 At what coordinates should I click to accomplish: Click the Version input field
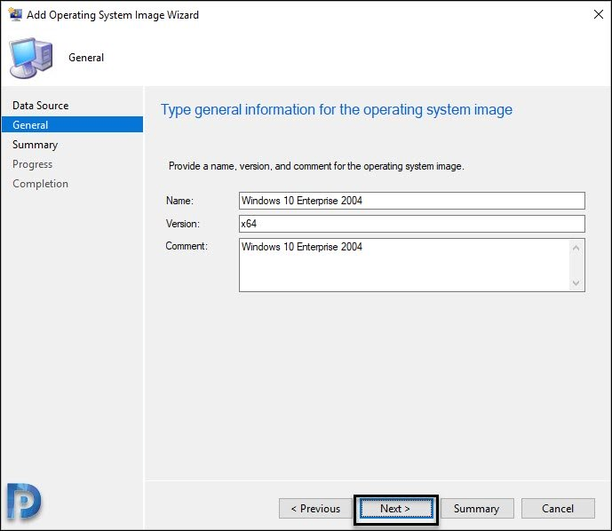tap(412, 224)
